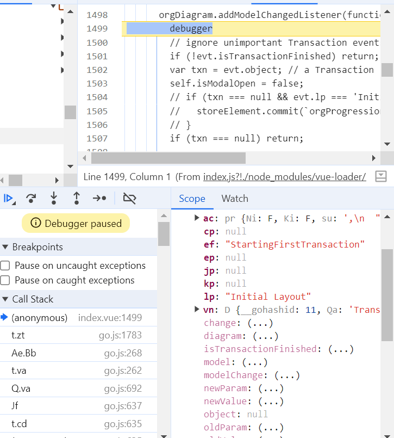Evaluate the modelChange getter (...)
The image size is (394, 438).
tap(287, 375)
